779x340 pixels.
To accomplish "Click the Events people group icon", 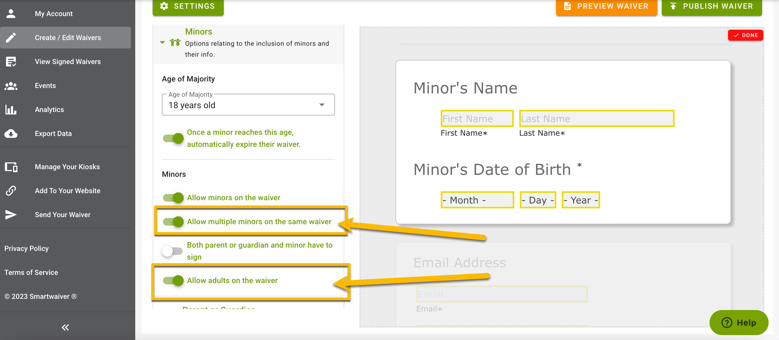I will [11, 86].
